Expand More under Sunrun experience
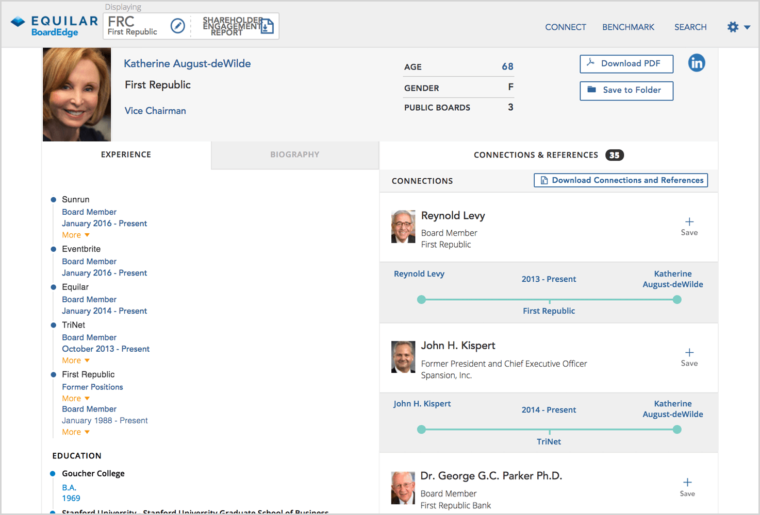The image size is (760, 515). pyautogui.click(x=76, y=235)
